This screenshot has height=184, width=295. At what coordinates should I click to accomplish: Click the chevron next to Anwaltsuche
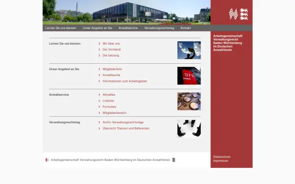click(99, 75)
